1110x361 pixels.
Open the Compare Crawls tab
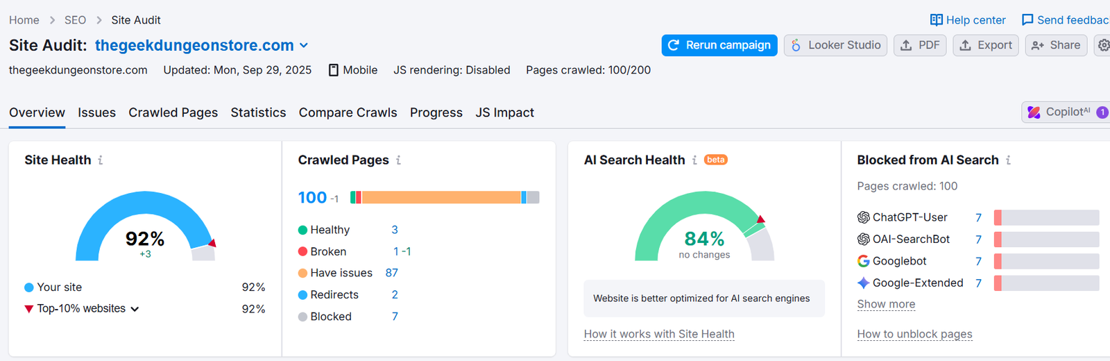pyautogui.click(x=348, y=112)
